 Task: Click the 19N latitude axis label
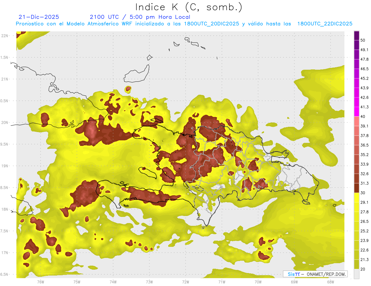click(5, 166)
